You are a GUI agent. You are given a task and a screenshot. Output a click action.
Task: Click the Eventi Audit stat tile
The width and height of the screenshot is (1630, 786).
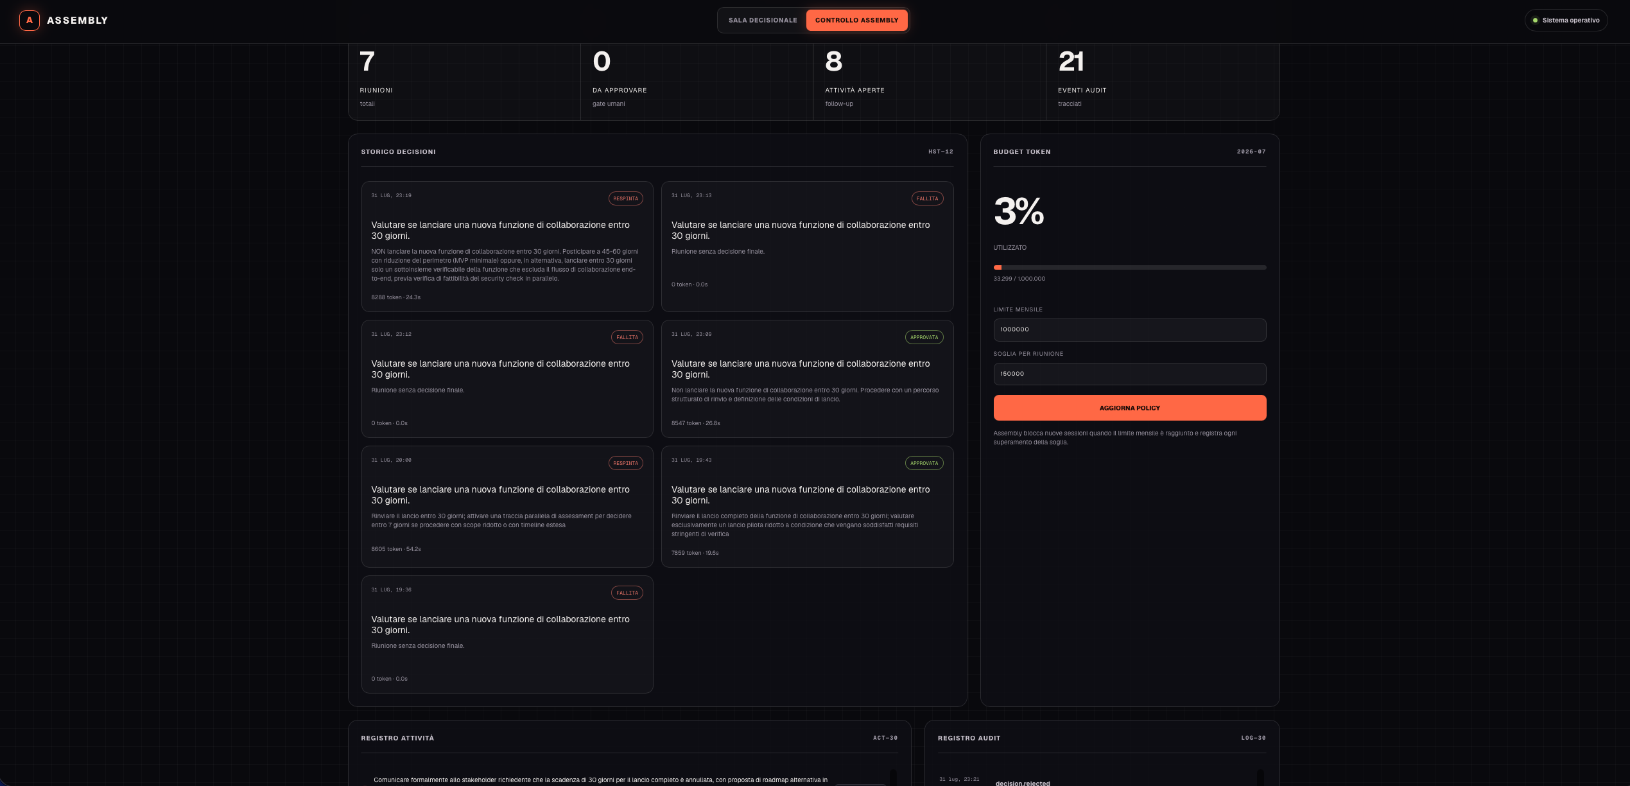coord(1162,82)
